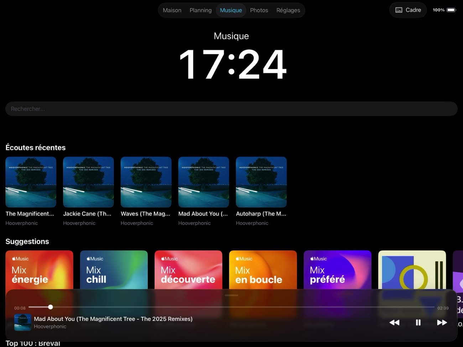Click the Rechercher search field
The image size is (463, 347).
coord(231,109)
